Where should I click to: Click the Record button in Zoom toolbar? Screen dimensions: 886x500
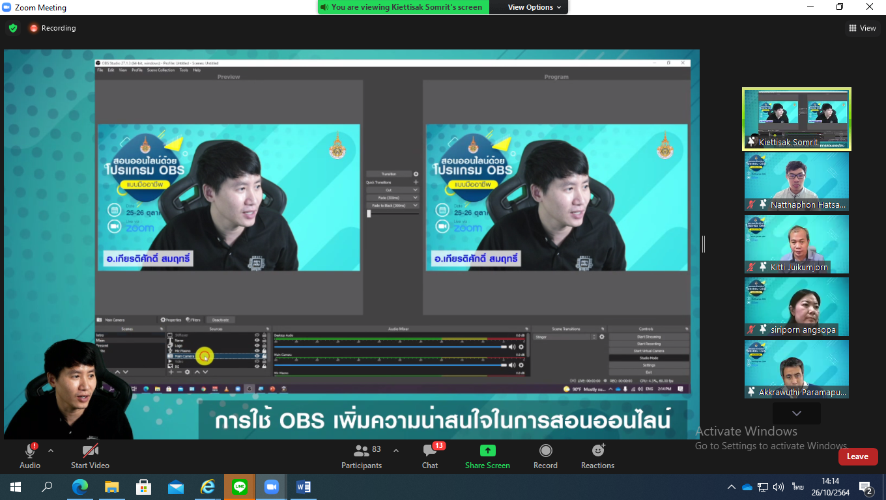(545, 455)
